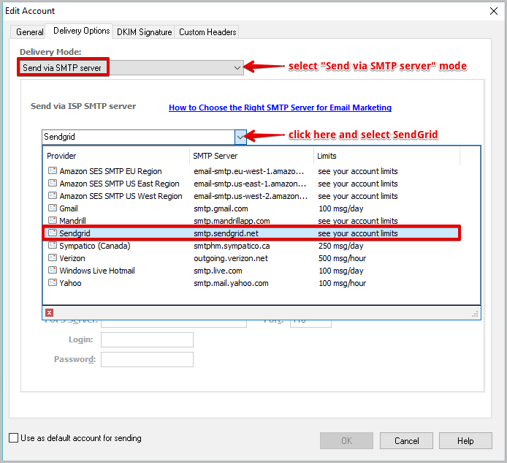Click the OK button

click(346, 440)
